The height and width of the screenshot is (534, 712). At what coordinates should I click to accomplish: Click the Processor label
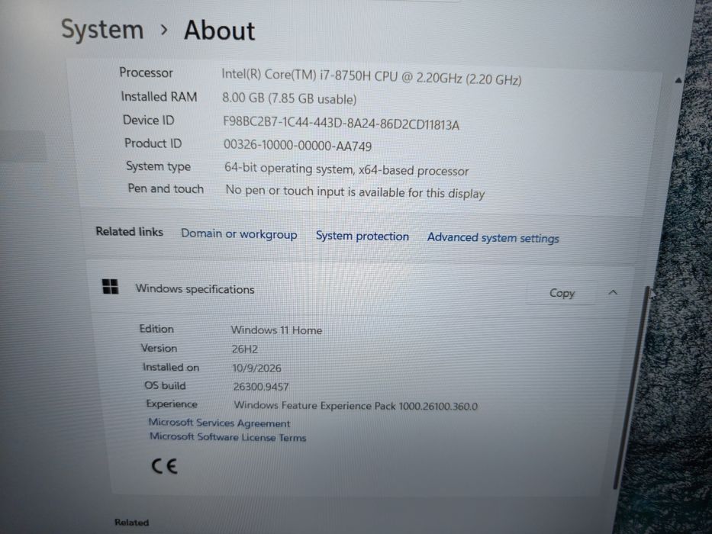pos(147,72)
